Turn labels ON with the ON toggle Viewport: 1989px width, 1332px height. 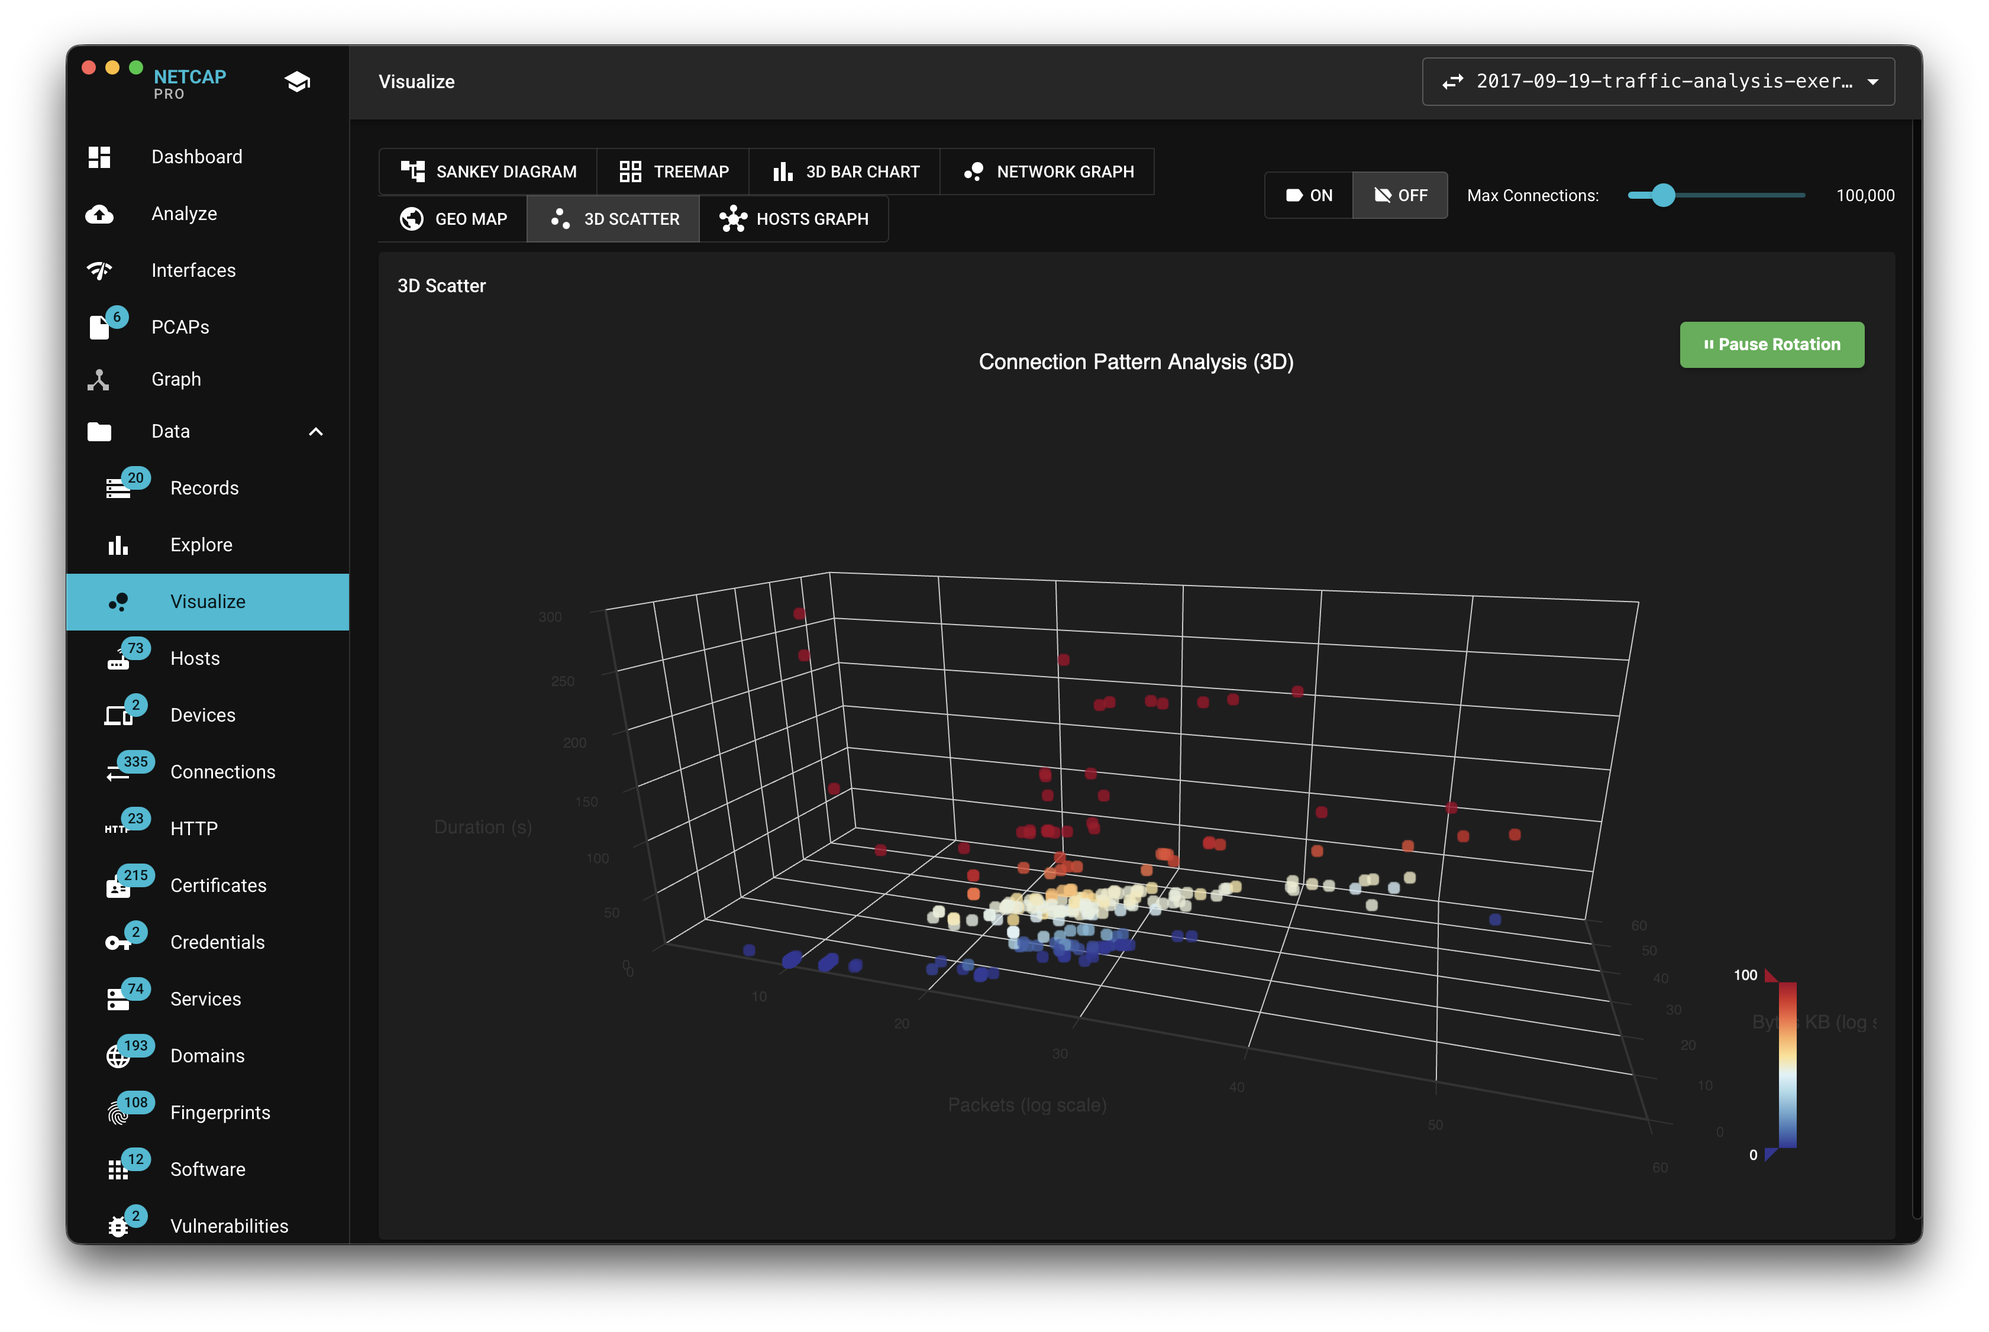1309,195
